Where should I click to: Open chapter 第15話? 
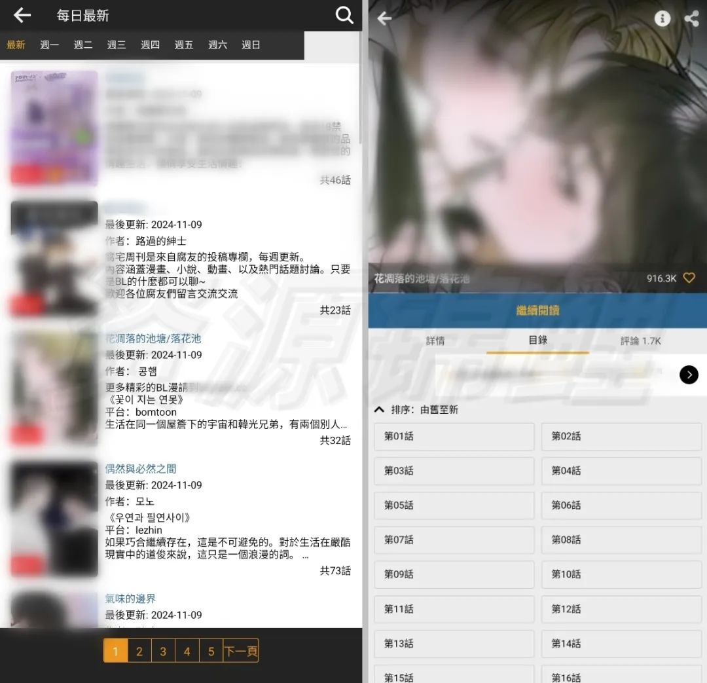(x=454, y=674)
